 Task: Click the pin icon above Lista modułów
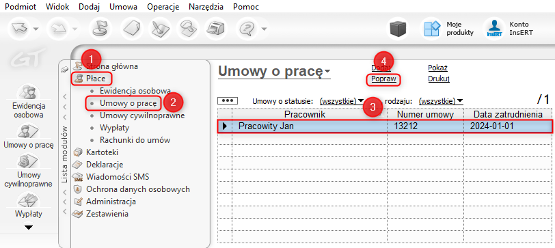(64, 70)
